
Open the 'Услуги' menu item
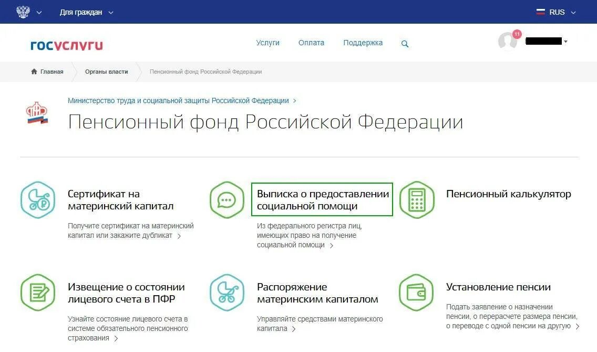point(267,43)
